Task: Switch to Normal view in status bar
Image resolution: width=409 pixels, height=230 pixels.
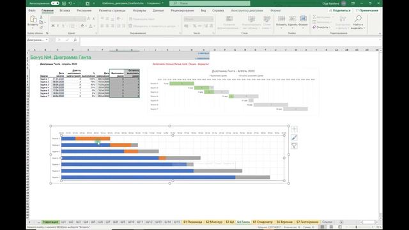Action: (322, 227)
